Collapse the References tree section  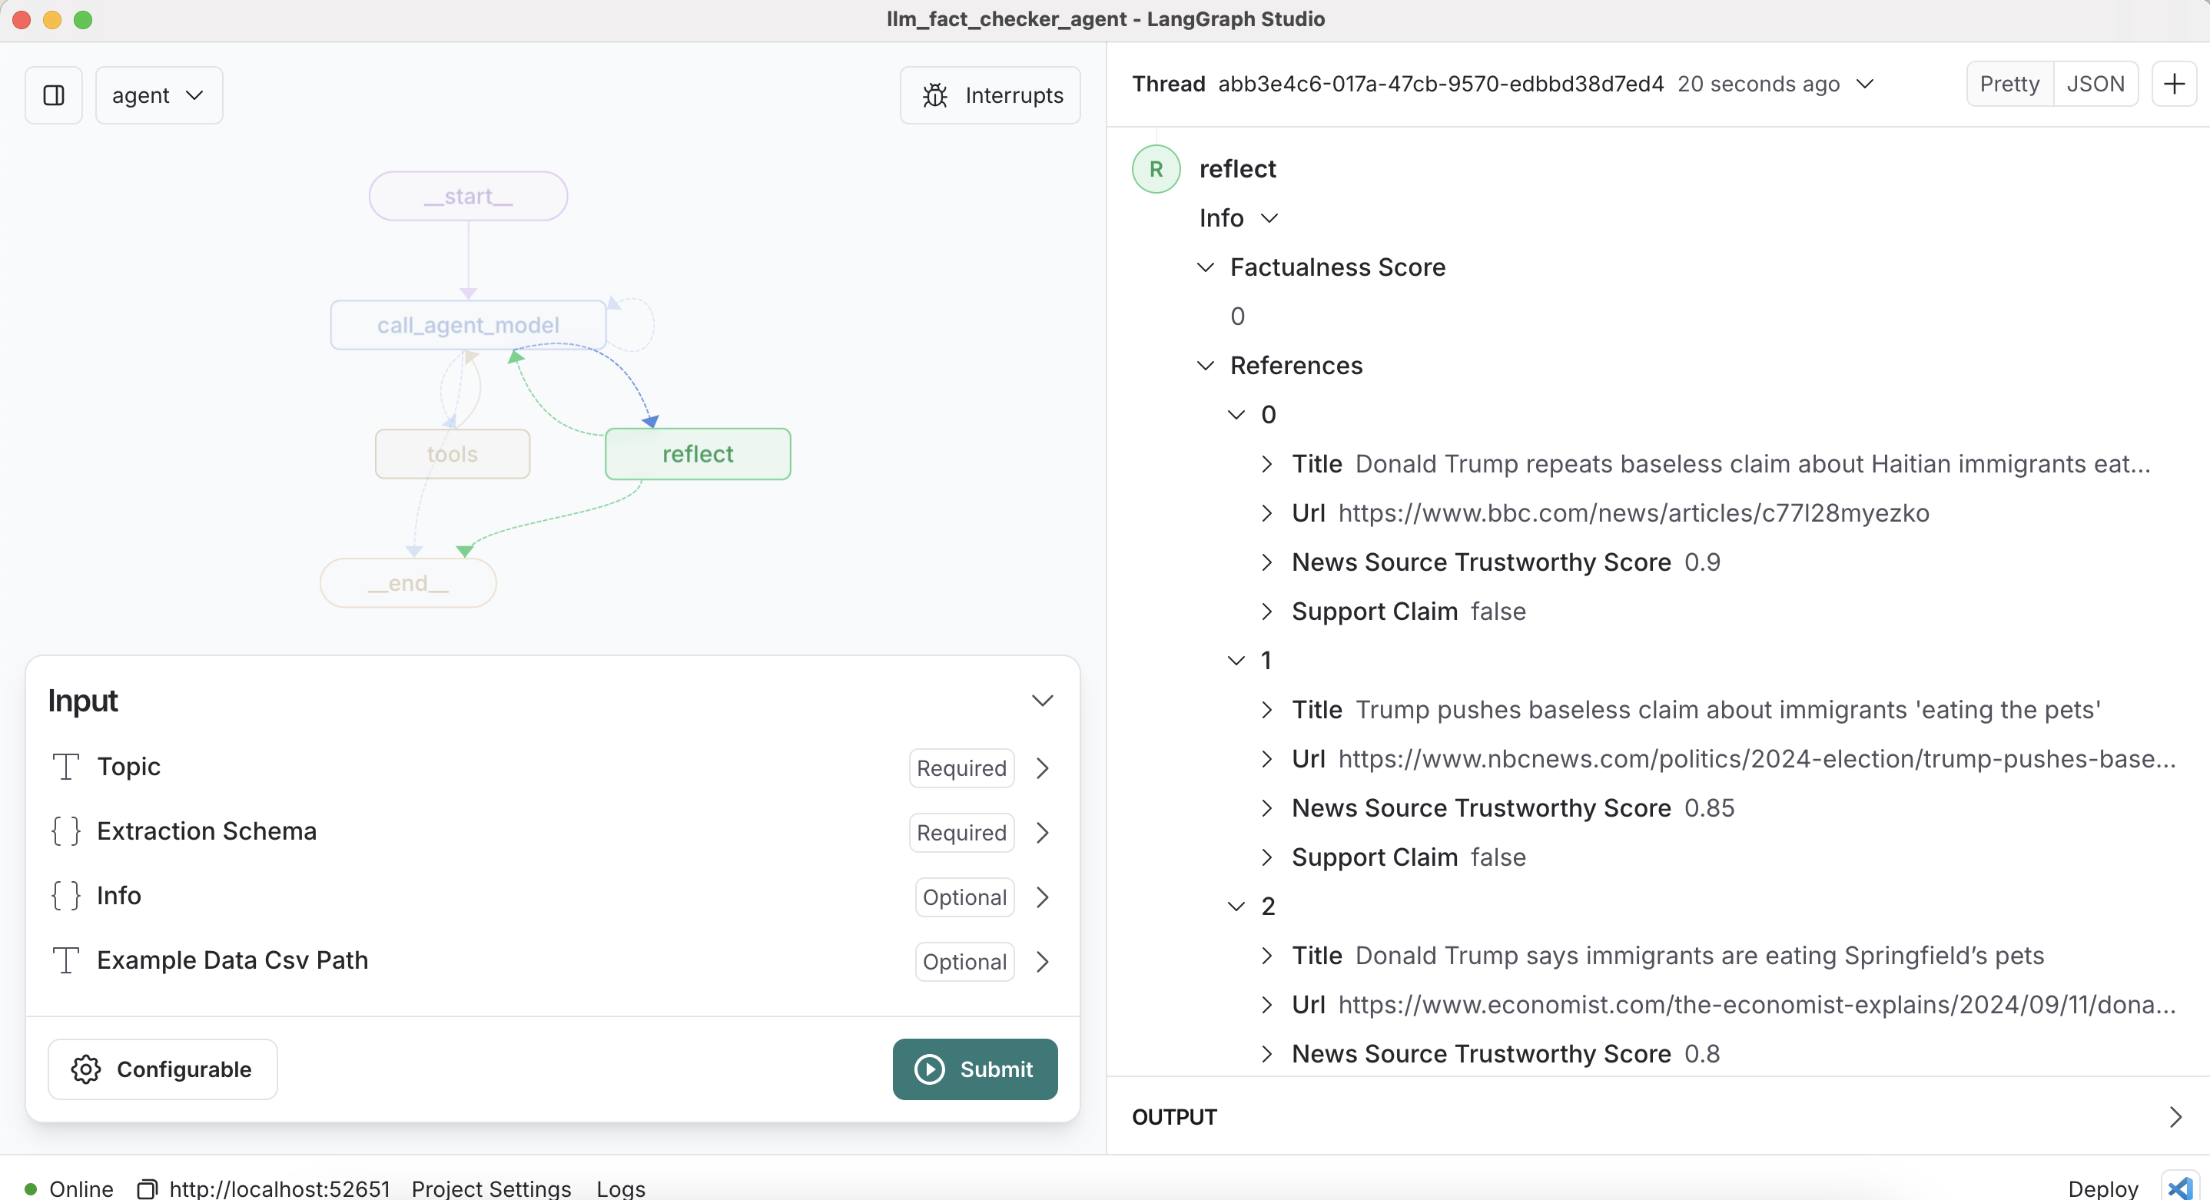(x=1206, y=366)
